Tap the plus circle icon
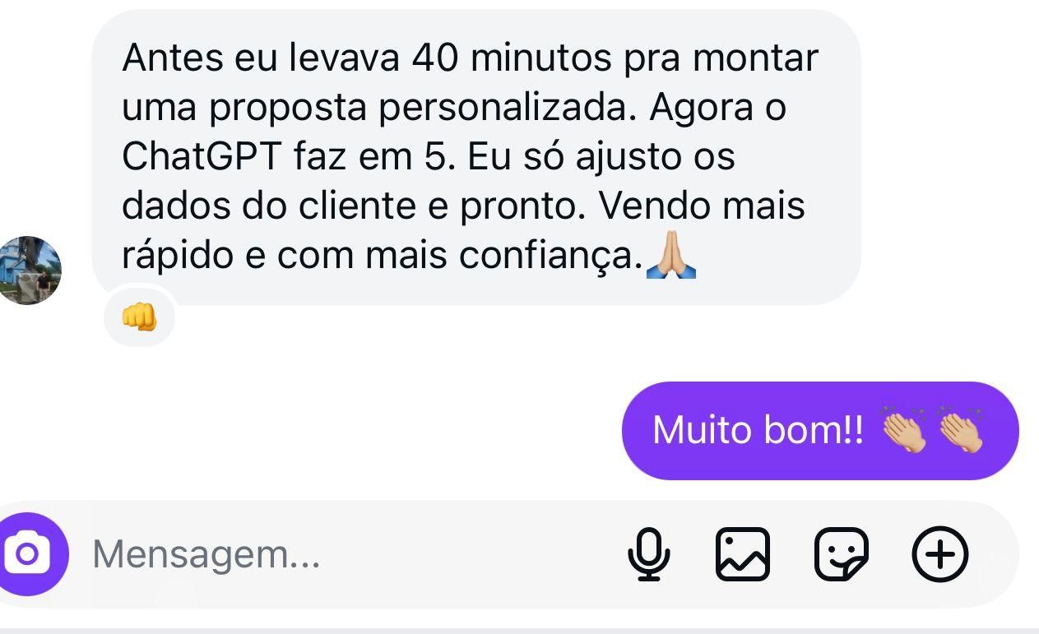 click(x=940, y=554)
